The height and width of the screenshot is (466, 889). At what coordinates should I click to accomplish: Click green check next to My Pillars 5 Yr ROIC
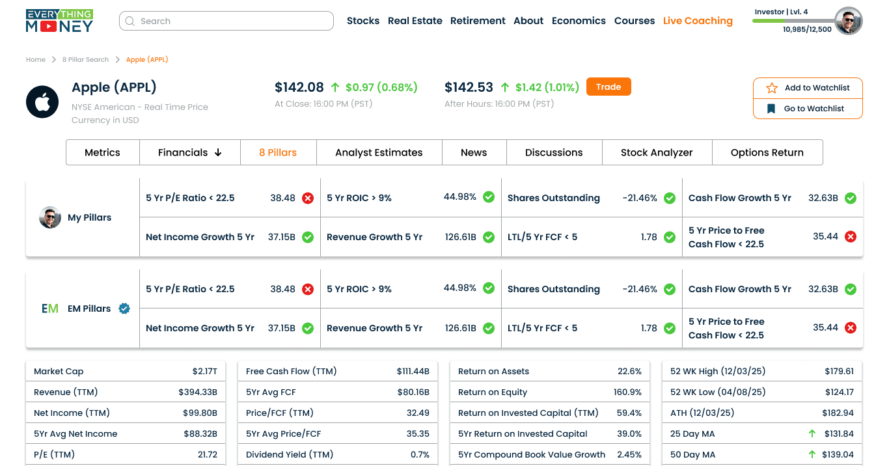(x=489, y=197)
